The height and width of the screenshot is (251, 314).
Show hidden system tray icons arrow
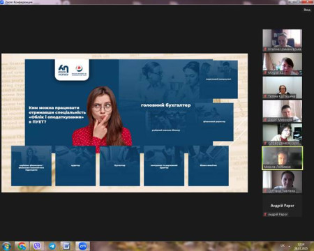tap(290, 246)
